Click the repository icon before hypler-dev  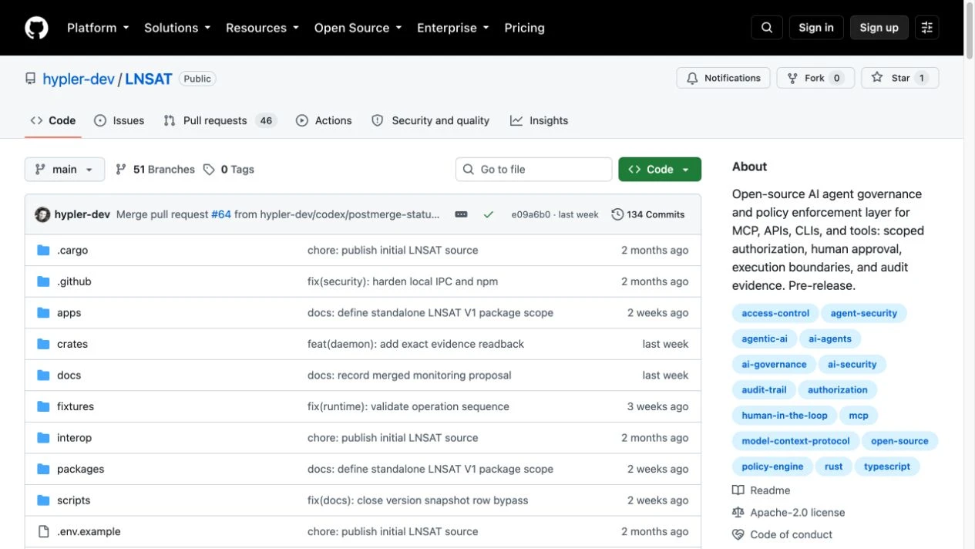(31, 79)
